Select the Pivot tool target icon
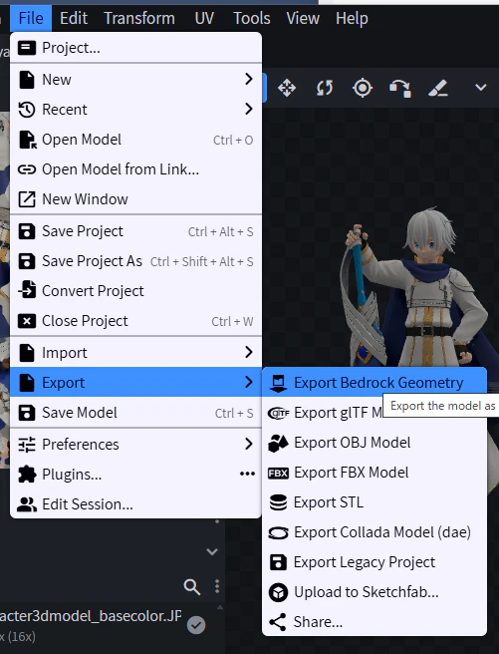499x654 pixels. point(363,88)
